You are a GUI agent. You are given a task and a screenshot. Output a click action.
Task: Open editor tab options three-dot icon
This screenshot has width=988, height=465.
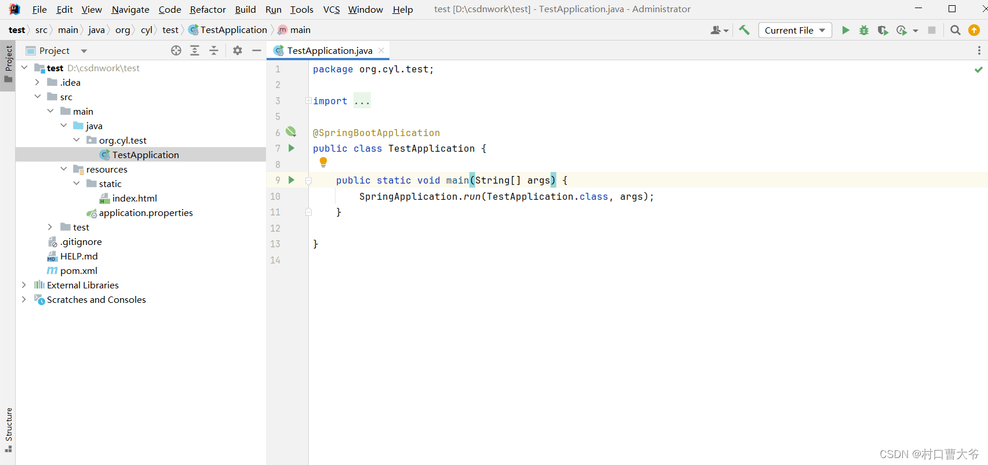[979, 50]
